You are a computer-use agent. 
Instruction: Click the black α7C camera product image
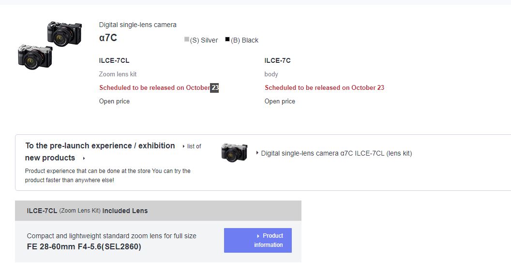[64, 33]
